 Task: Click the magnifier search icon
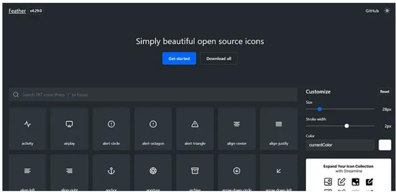(x=16, y=95)
